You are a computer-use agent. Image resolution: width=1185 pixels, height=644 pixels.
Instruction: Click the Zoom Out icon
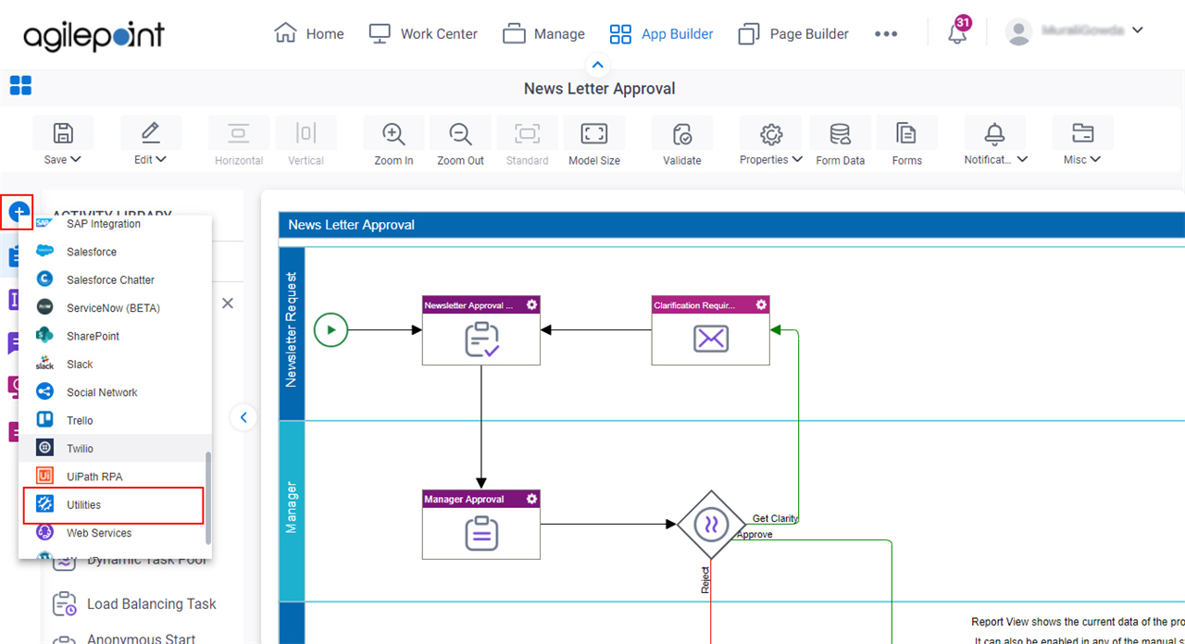click(x=460, y=133)
